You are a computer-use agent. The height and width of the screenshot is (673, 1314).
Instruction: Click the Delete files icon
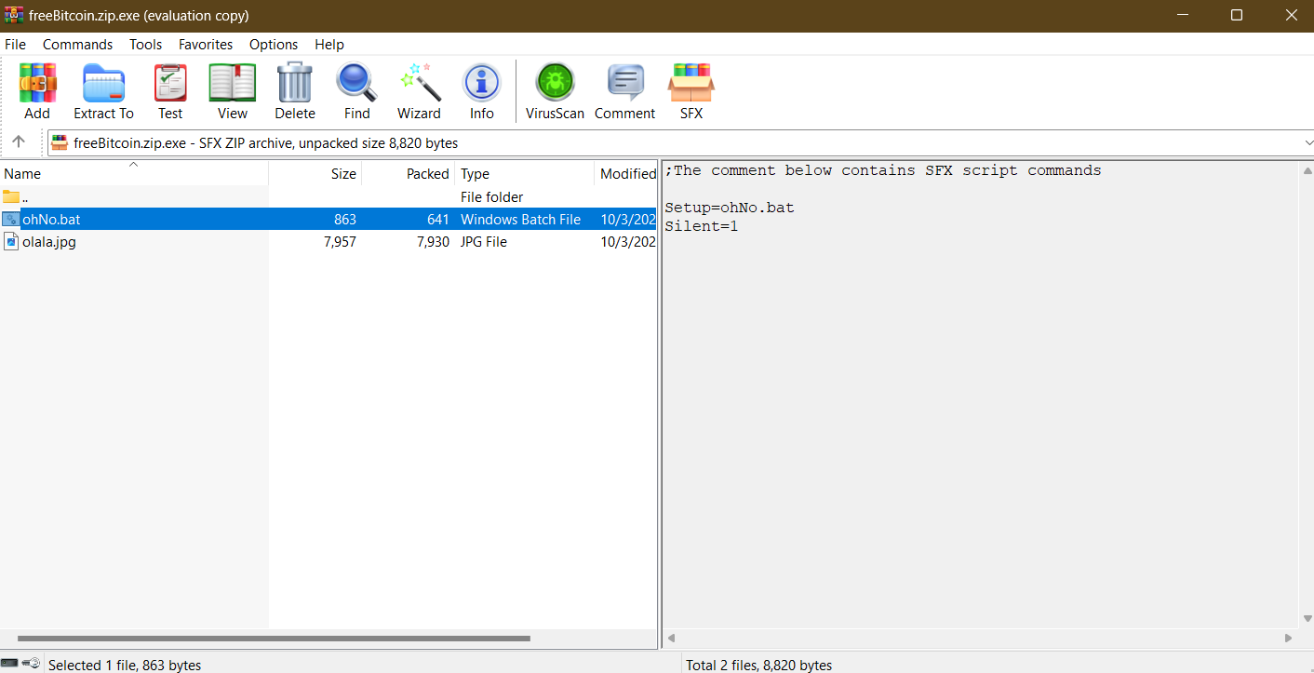pyautogui.click(x=294, y=90)
